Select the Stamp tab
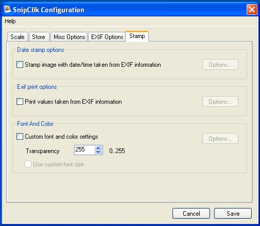 pos(137,36)
